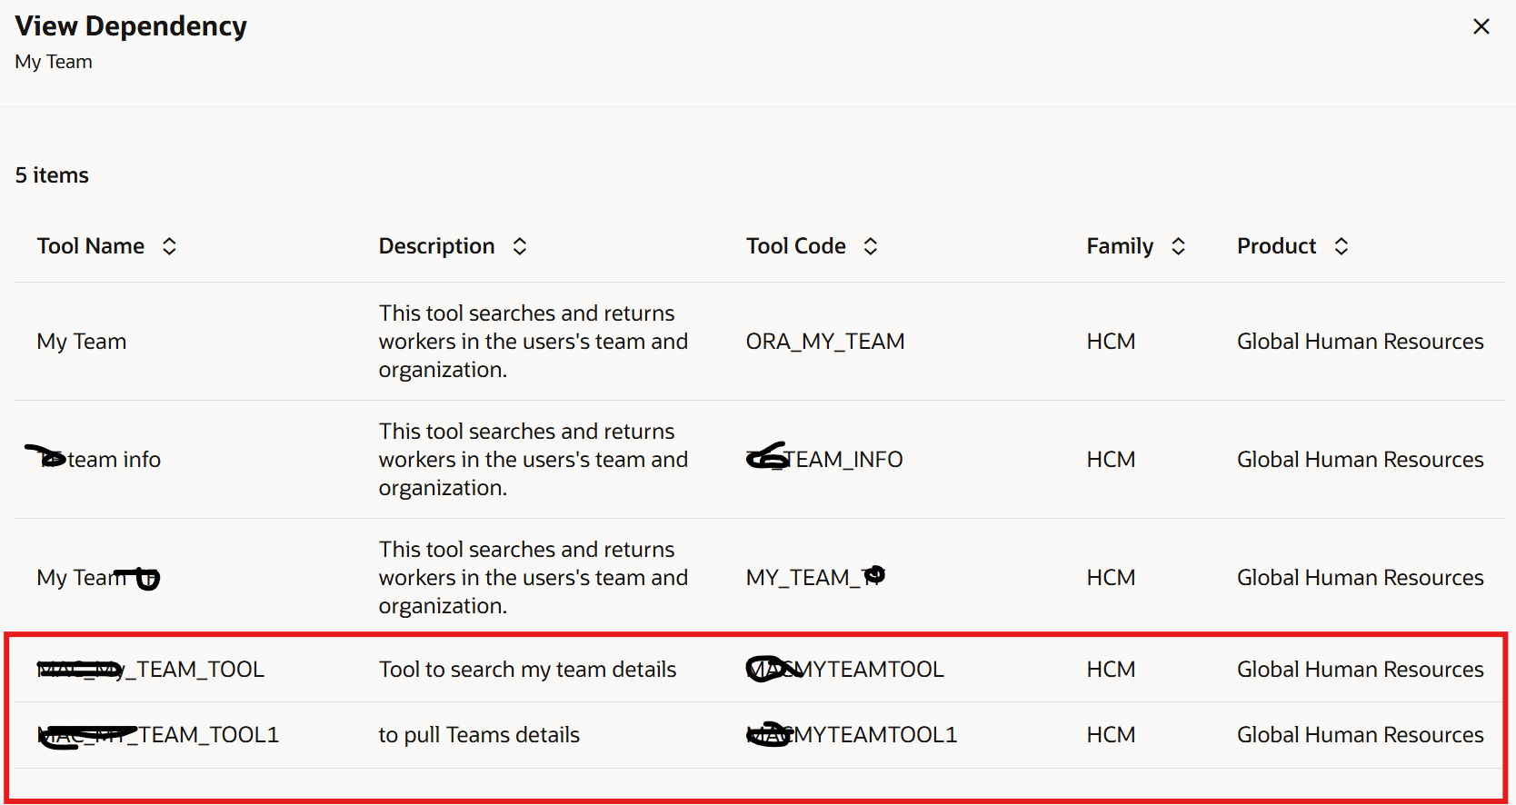This screenshot has width=1516, height=805.
Task: Click HCM family in ORA_MY_TEAM row
Action: (1111, 342)
